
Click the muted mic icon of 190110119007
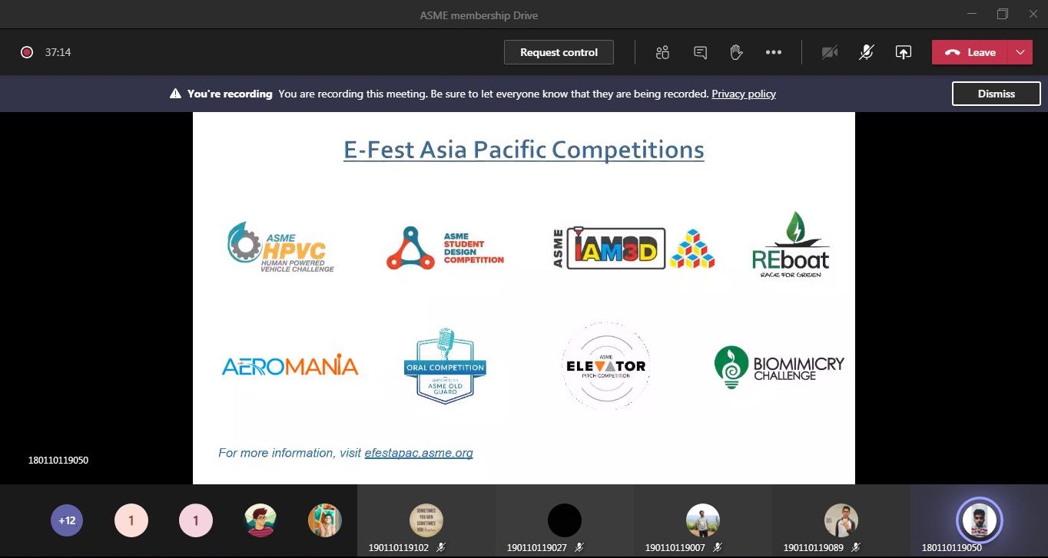[x=718, y=547]
